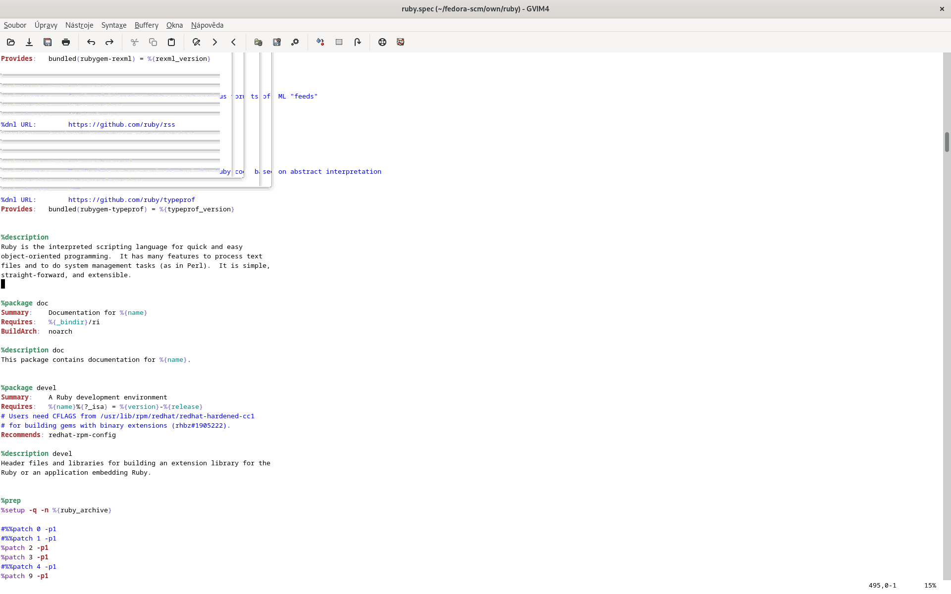Image resolution: width=951 pixels, height=594 pixels.
Task: Click the '%patch 9' line
Action: 25,576
